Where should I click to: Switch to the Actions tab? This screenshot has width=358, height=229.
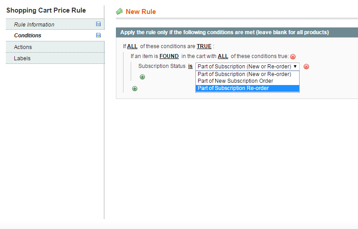pyautogui.click(x=55, y=47)
